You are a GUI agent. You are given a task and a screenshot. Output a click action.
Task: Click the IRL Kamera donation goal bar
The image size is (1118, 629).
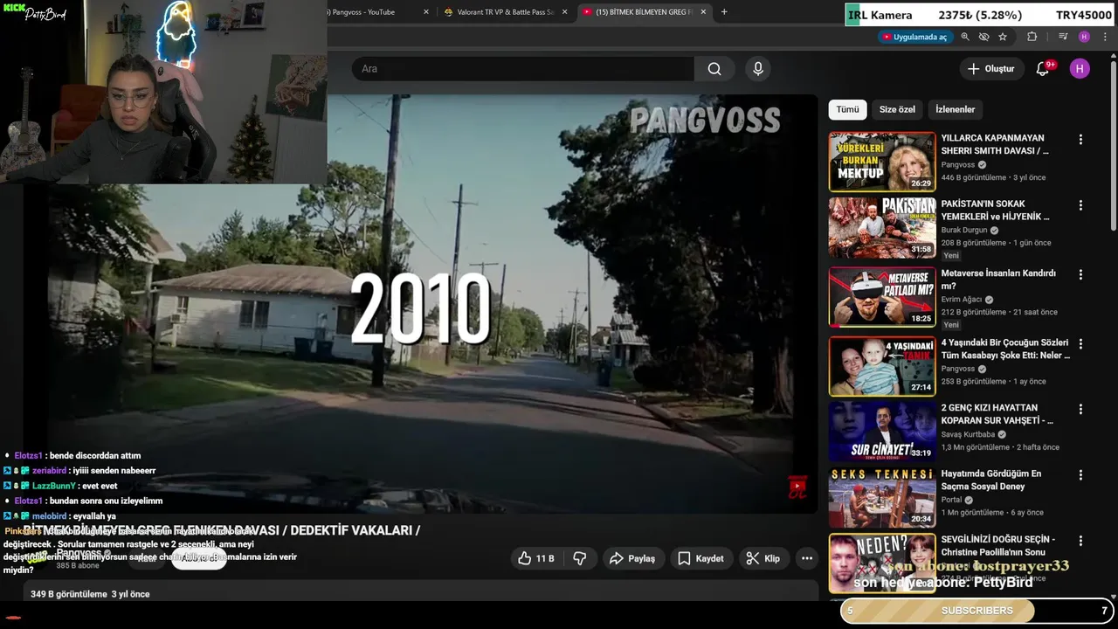point(981,15)
